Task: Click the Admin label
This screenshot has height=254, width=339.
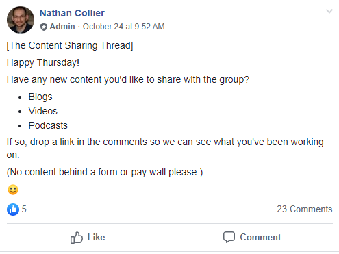Action: coord(62,27)
